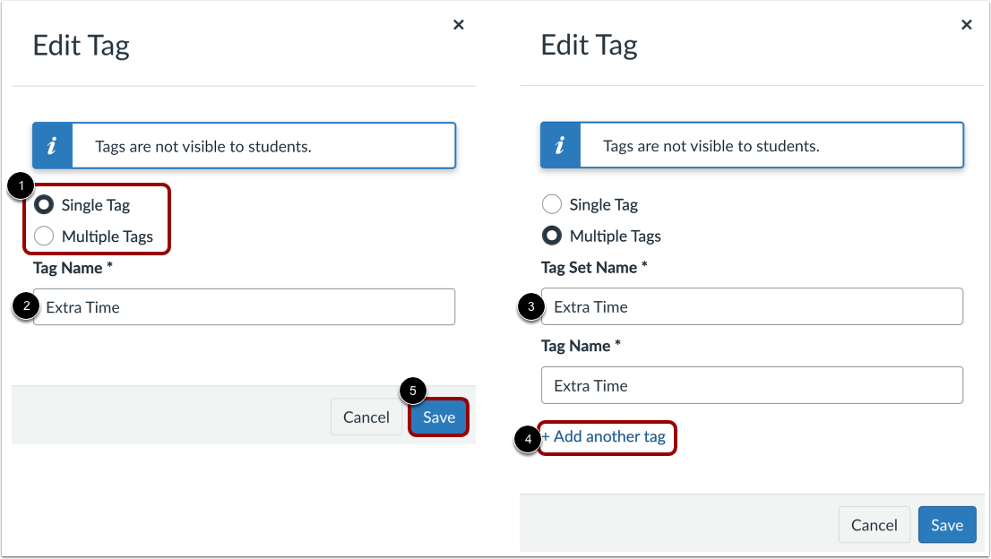Click the Edit Tag title on the left
This screenshot has width=991, height=559.
pos(81,45)
